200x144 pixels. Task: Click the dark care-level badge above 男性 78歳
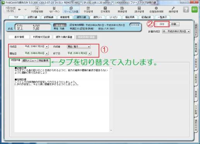click(x=60, y=25)
